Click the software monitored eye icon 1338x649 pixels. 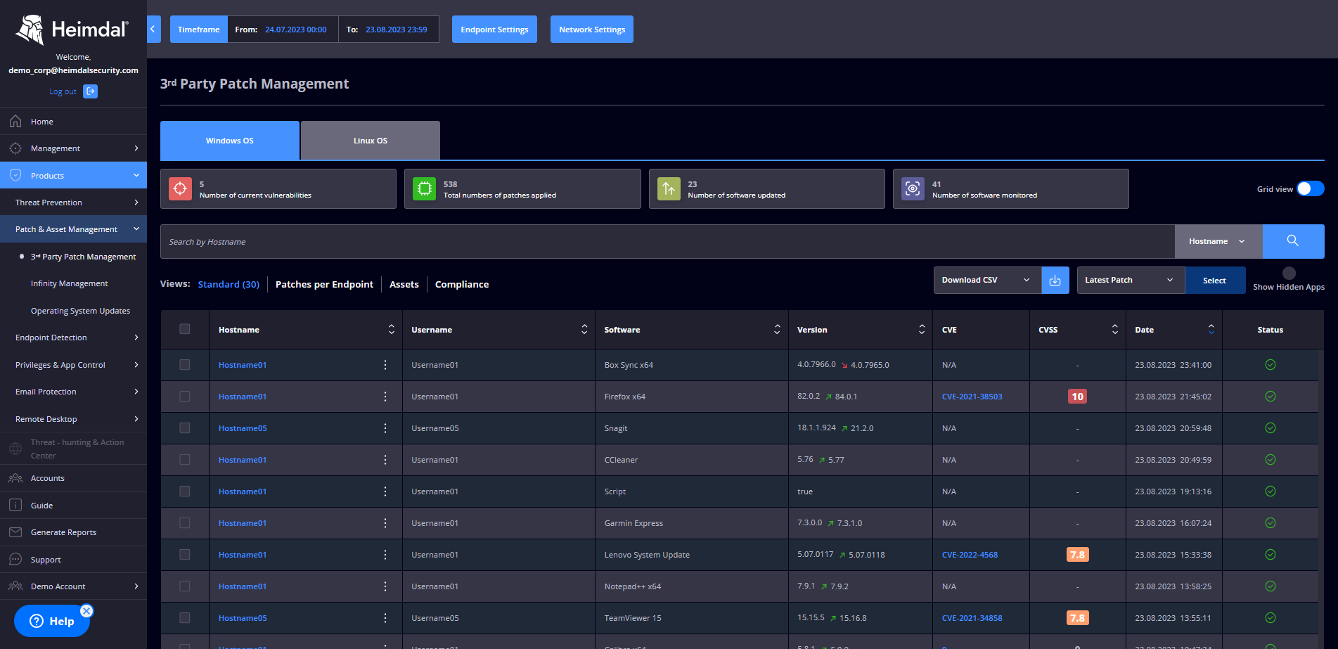(913, 188)
